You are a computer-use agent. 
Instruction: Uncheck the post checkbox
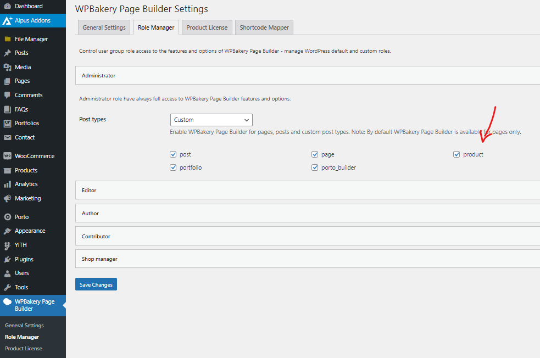tap(173, 154)
